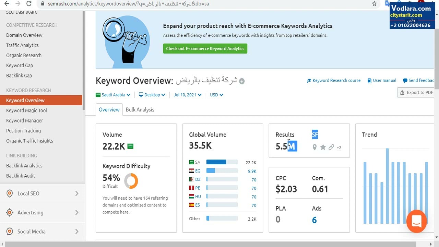This screenshot has height=247, width=439.
Task: Click the browser address bar URL
Action: click(x=128, y=4)
